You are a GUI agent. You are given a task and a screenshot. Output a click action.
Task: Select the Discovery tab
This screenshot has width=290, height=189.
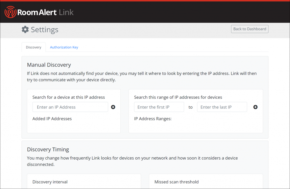[x=33, y=47]
